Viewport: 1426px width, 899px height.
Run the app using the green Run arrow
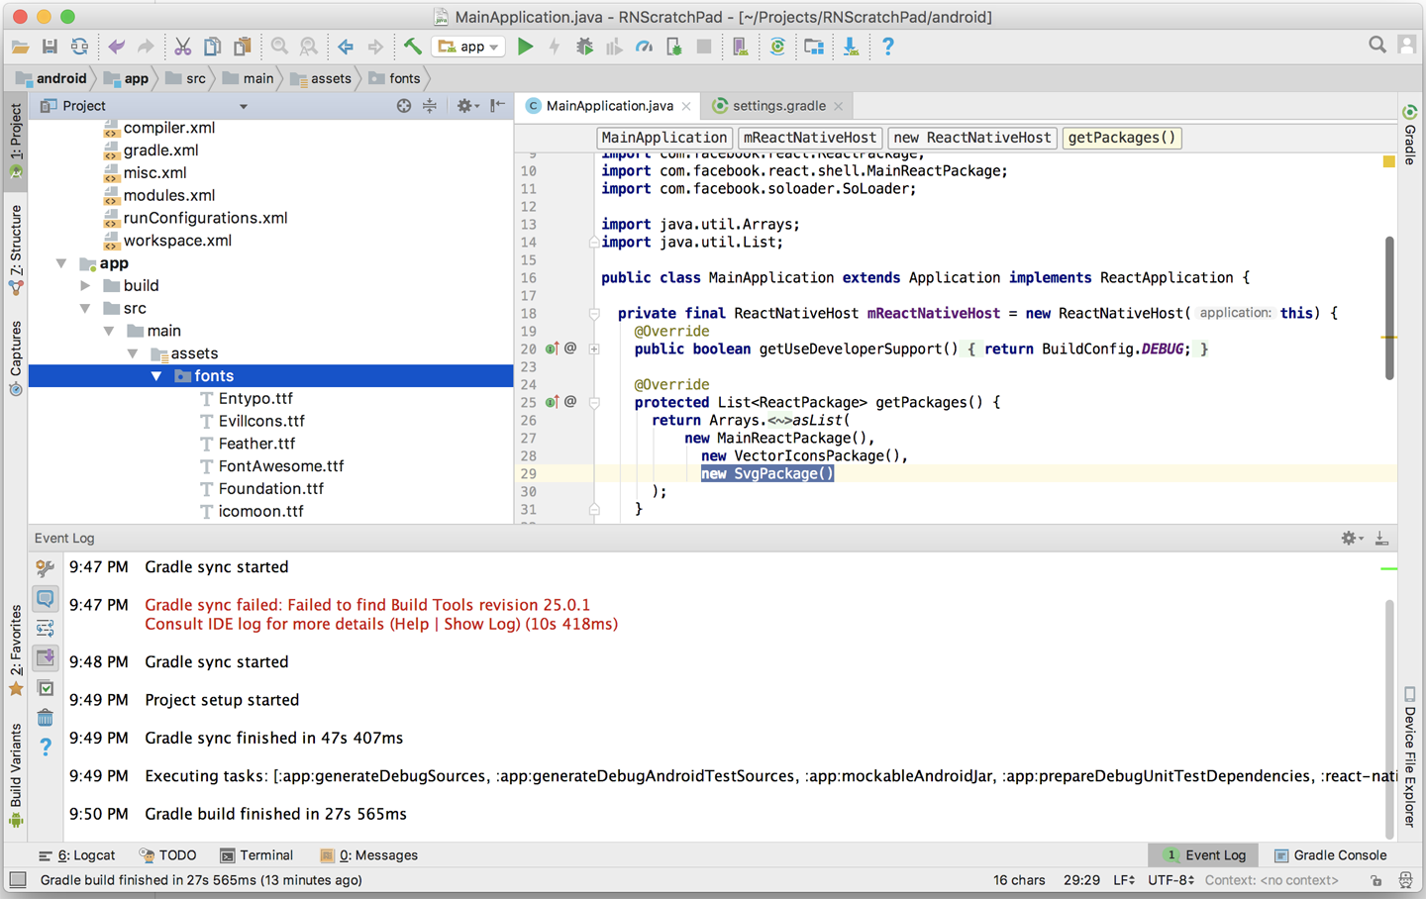tap(525, 46)
